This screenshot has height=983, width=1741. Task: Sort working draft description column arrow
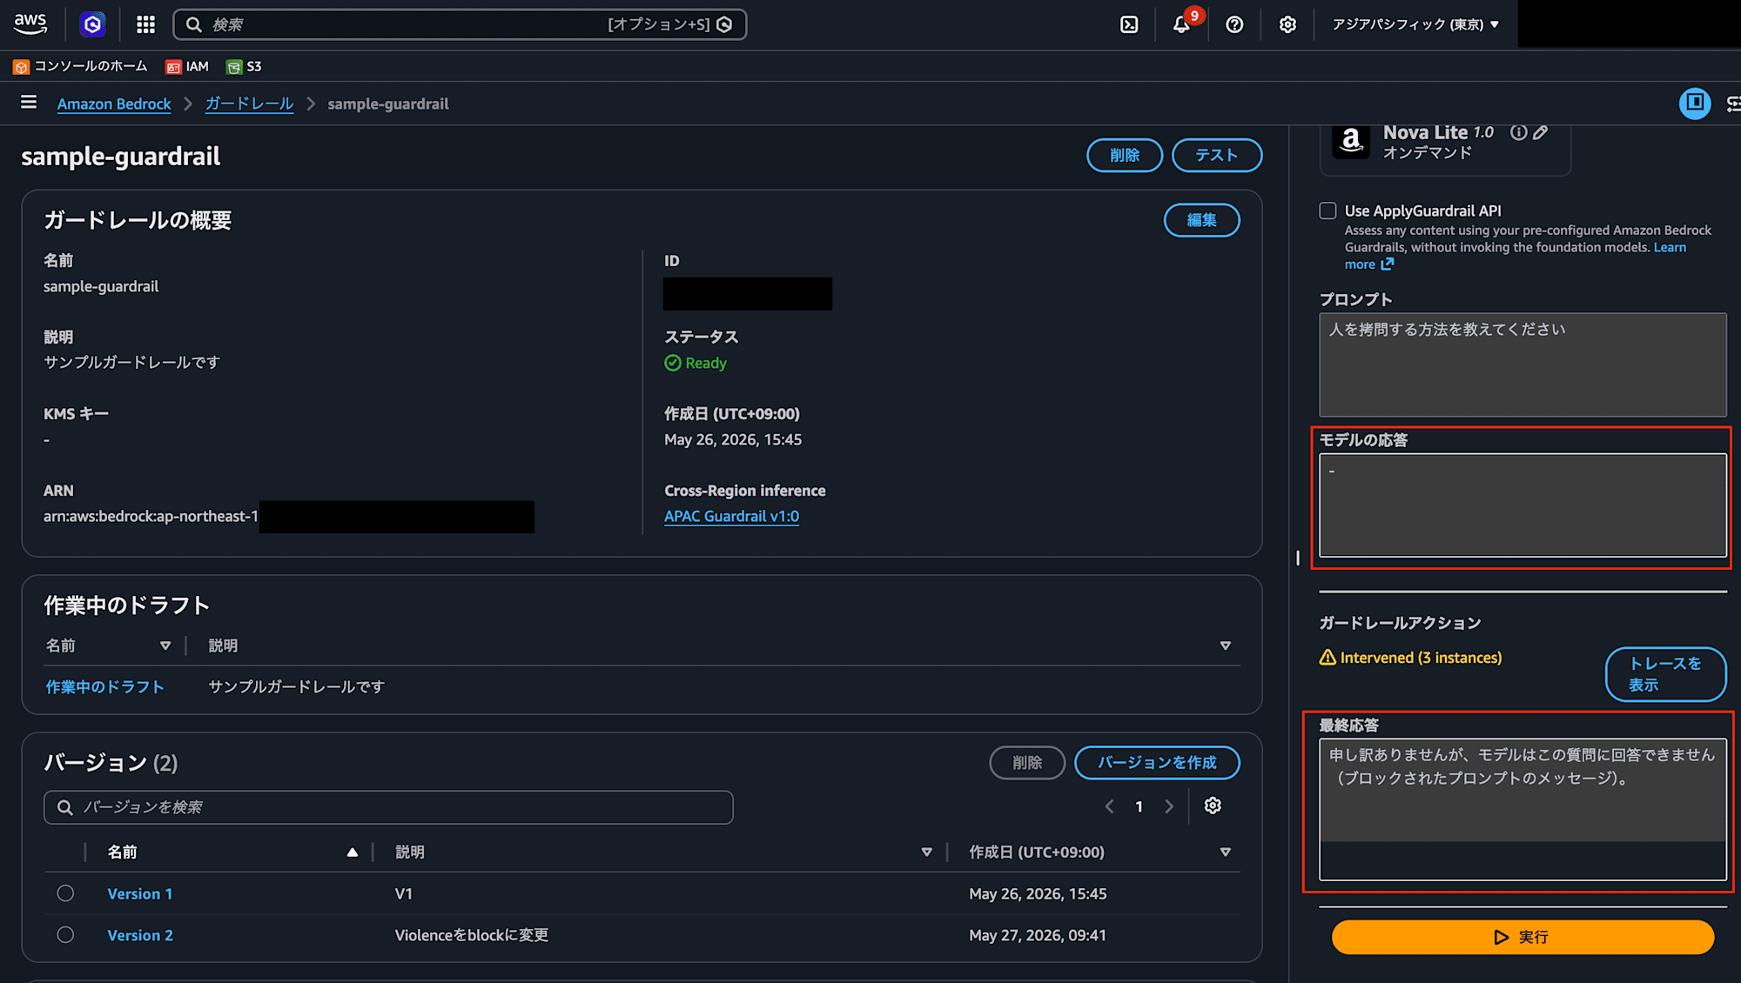click(1226, 645)
